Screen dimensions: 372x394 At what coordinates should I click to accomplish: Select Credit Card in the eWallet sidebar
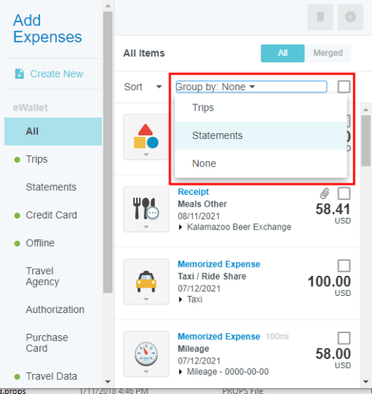(x=51, y=215)
